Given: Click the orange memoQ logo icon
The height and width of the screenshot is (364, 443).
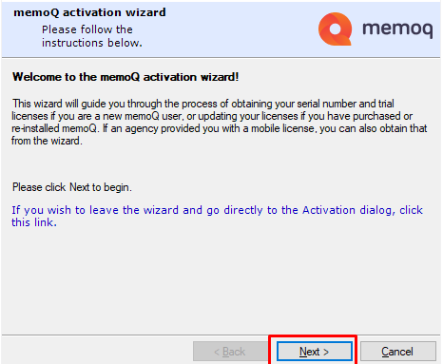Looking at the screenshot, I should point(335,29).
